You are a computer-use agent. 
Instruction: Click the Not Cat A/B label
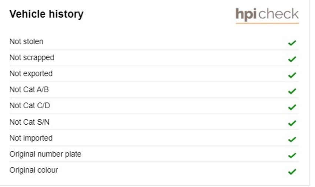pos(29,89)
